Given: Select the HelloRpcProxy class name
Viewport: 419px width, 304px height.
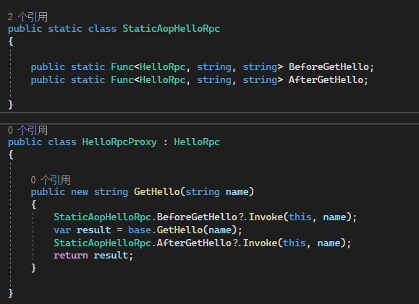Looking at the screenshot, I should pos(119,142).
